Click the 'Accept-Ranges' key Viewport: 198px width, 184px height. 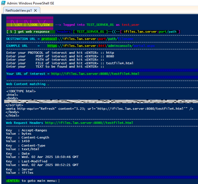coord(34,130)
